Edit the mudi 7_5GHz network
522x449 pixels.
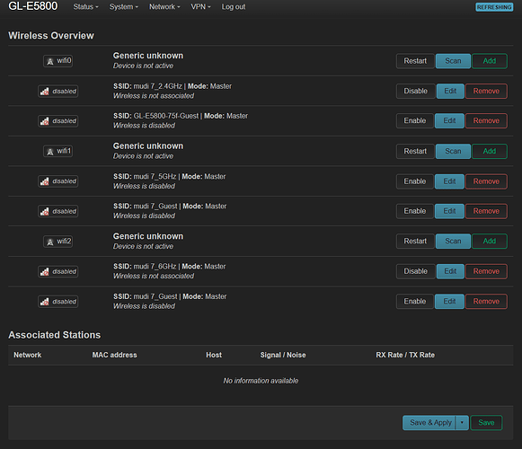click(x=449, y=181)
